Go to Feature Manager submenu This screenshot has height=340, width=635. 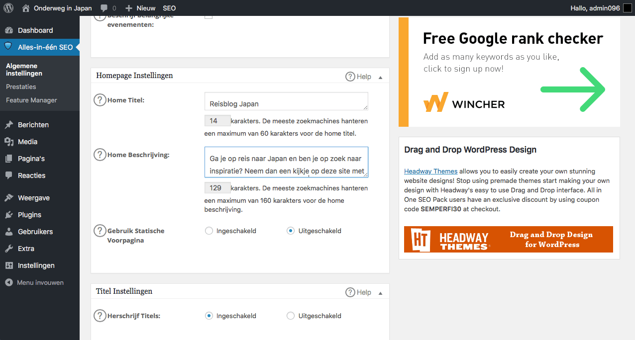[31, 100]
